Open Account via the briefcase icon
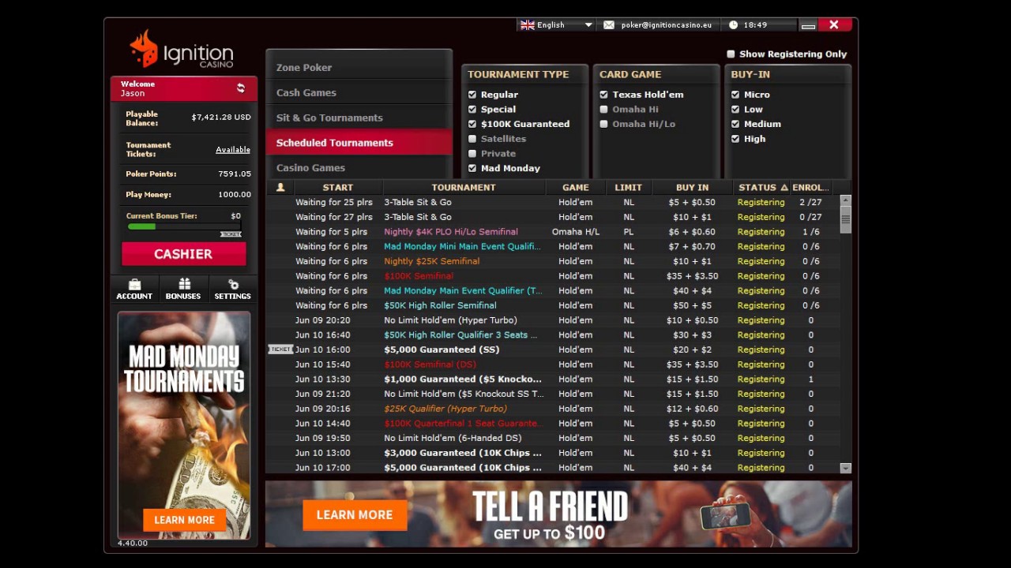Image resolution: width=1011 pixels, height=568 pixels. pos(134,284)
